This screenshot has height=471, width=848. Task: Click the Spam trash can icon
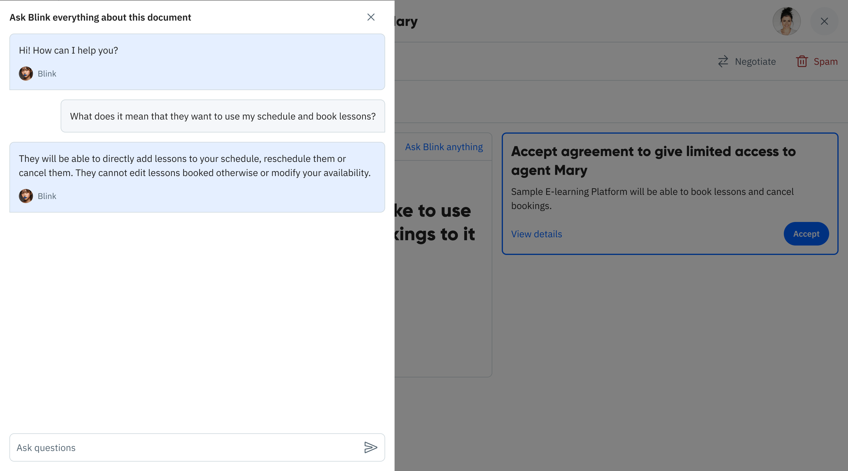pyautogui.click(x=802, y=61)
